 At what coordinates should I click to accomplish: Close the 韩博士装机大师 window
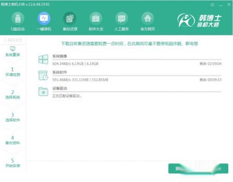click(x=229, y=5)
